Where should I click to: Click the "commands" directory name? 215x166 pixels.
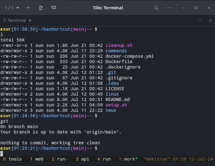[x=116, y=51]
